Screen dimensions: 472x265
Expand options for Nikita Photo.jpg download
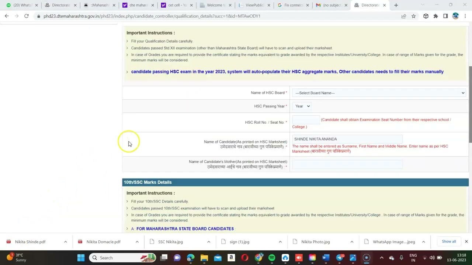pos(351,242)
